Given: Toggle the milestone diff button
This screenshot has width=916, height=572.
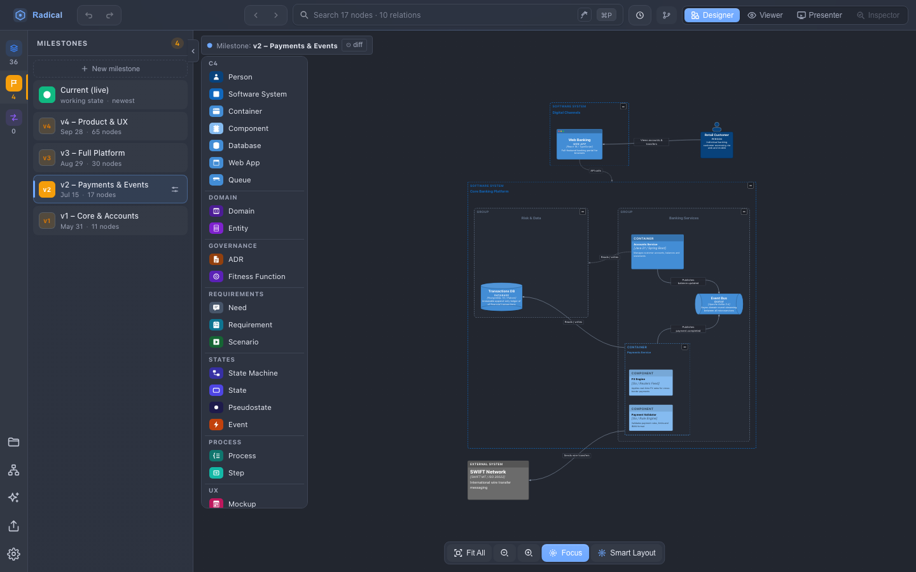Looking at the screenshot, I should pos(354,45).
